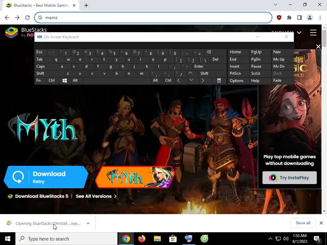Open the Windows Start menu
The width and height of the screenshot is (327, 245).
8,239
